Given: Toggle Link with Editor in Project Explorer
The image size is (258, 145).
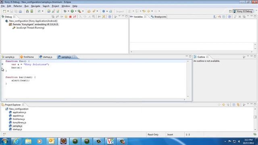Looking at the screenshot, I should pyautogui.click(x=238, y=105).
